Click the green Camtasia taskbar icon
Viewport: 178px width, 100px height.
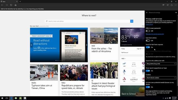[20, 98]
